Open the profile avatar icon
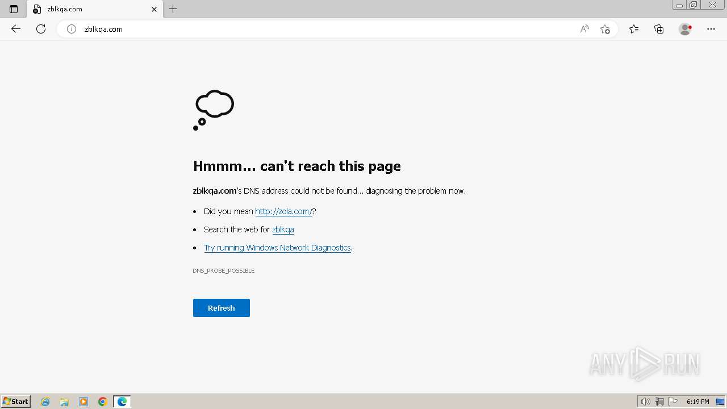 point(685,29)
